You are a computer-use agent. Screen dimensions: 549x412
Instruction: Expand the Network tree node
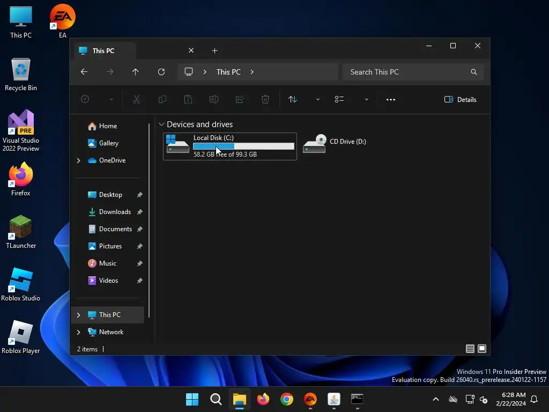pos(78,332)
